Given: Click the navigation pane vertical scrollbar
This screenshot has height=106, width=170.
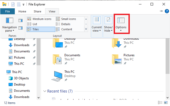Looking at the screenshot, I should [39, 67].
